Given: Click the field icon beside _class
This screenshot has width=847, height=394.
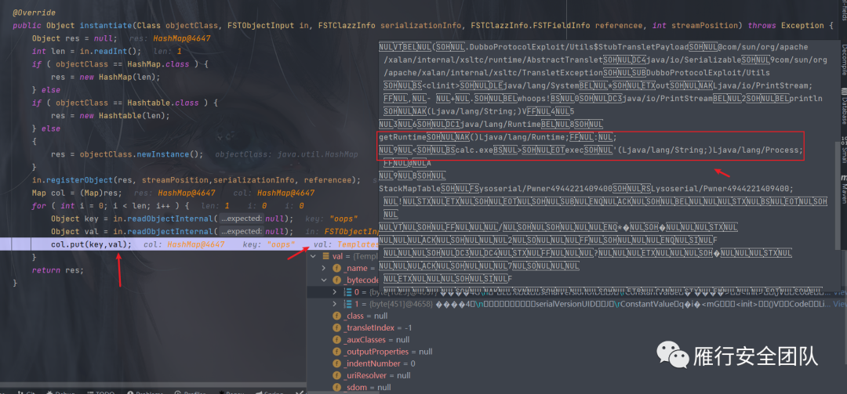Looking at the screenshot, I should point(336,316).
